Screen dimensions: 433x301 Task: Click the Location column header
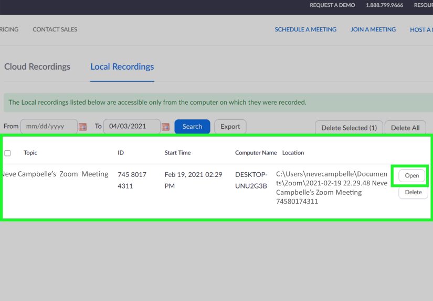pyautogui.click(x=293, y=153)
